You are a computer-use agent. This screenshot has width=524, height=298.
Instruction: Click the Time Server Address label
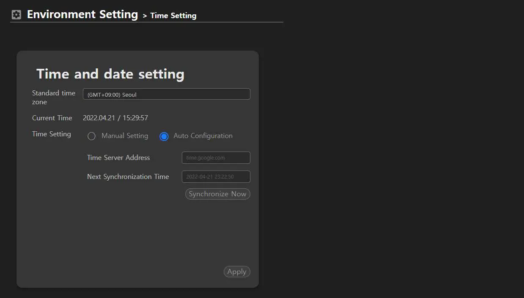tap(118, 158)
